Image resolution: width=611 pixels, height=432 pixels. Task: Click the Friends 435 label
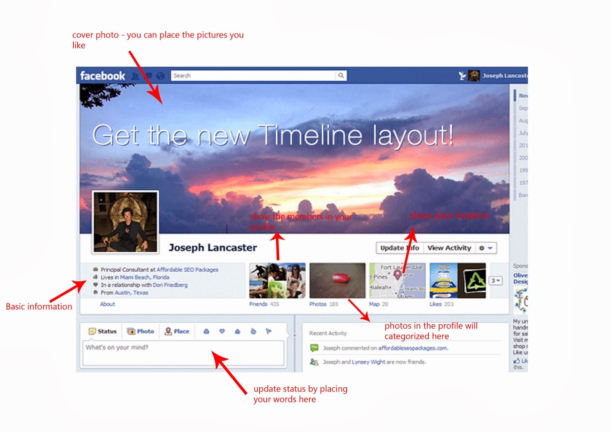click(x=264, y=304)
